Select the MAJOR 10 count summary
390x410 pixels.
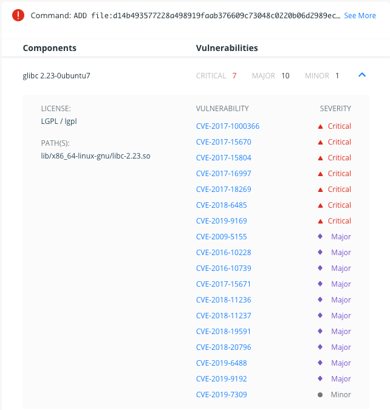pos(270,76)
